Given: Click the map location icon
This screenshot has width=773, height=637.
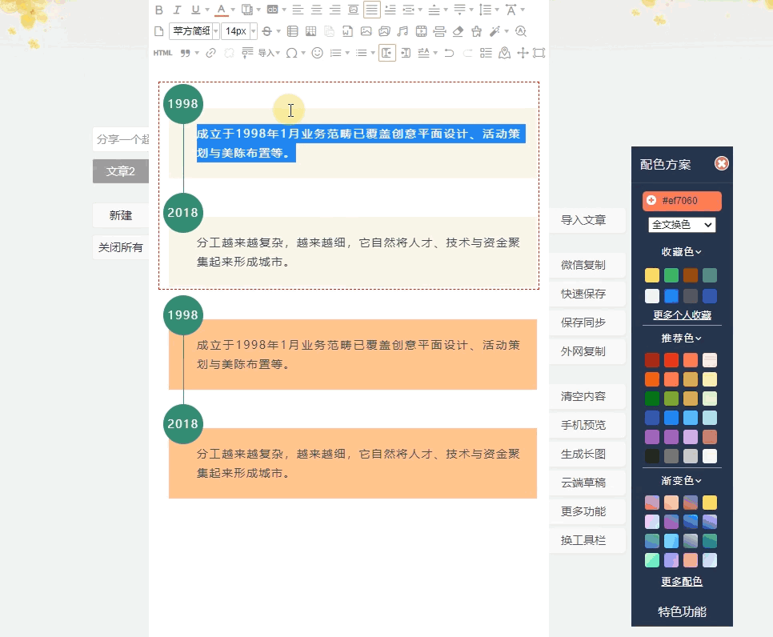Looking at the screenshot, I should pyautogui.click(x=504, y=53).
